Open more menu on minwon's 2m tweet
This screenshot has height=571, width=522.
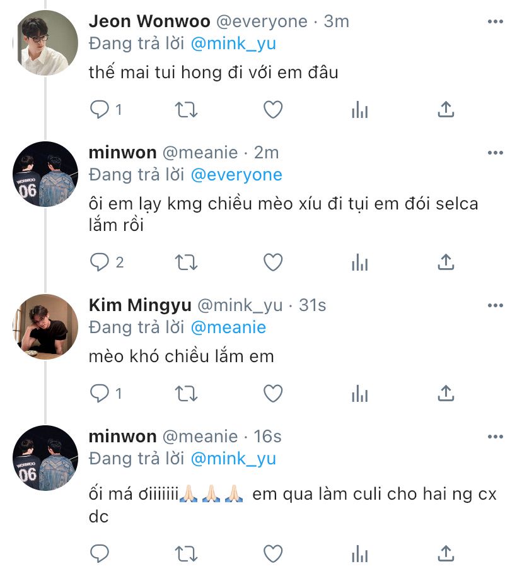[496, 153]
